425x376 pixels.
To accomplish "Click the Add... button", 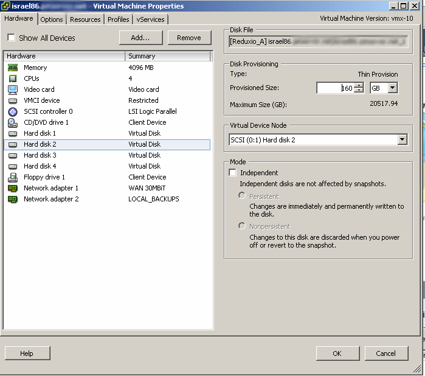I will point(140,38).
